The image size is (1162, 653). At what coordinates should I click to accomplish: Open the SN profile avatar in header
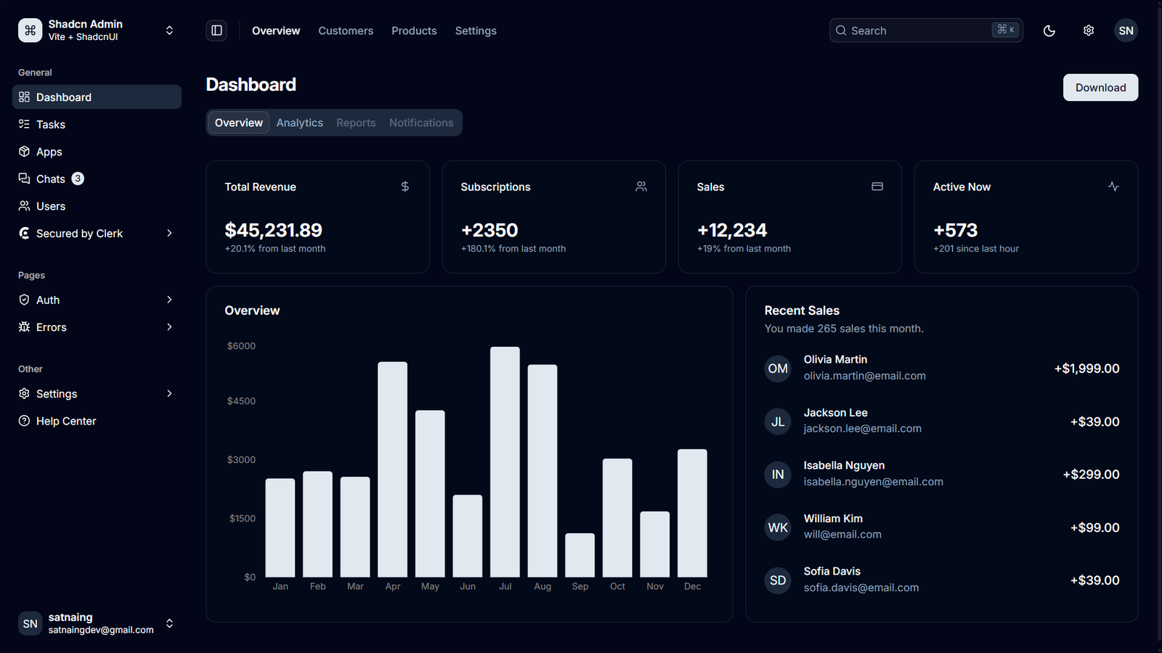pyautogui.click(x=1126, y=30)
